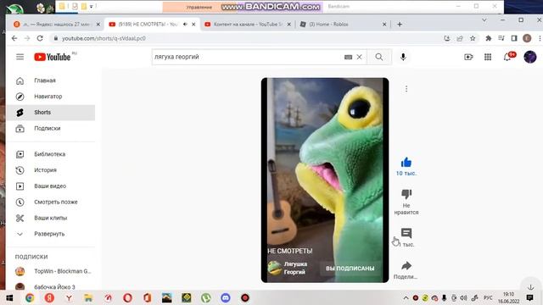Click the magnifier search button
The height and width of the screenshot is (305, 543).
[x=379, y=57]
